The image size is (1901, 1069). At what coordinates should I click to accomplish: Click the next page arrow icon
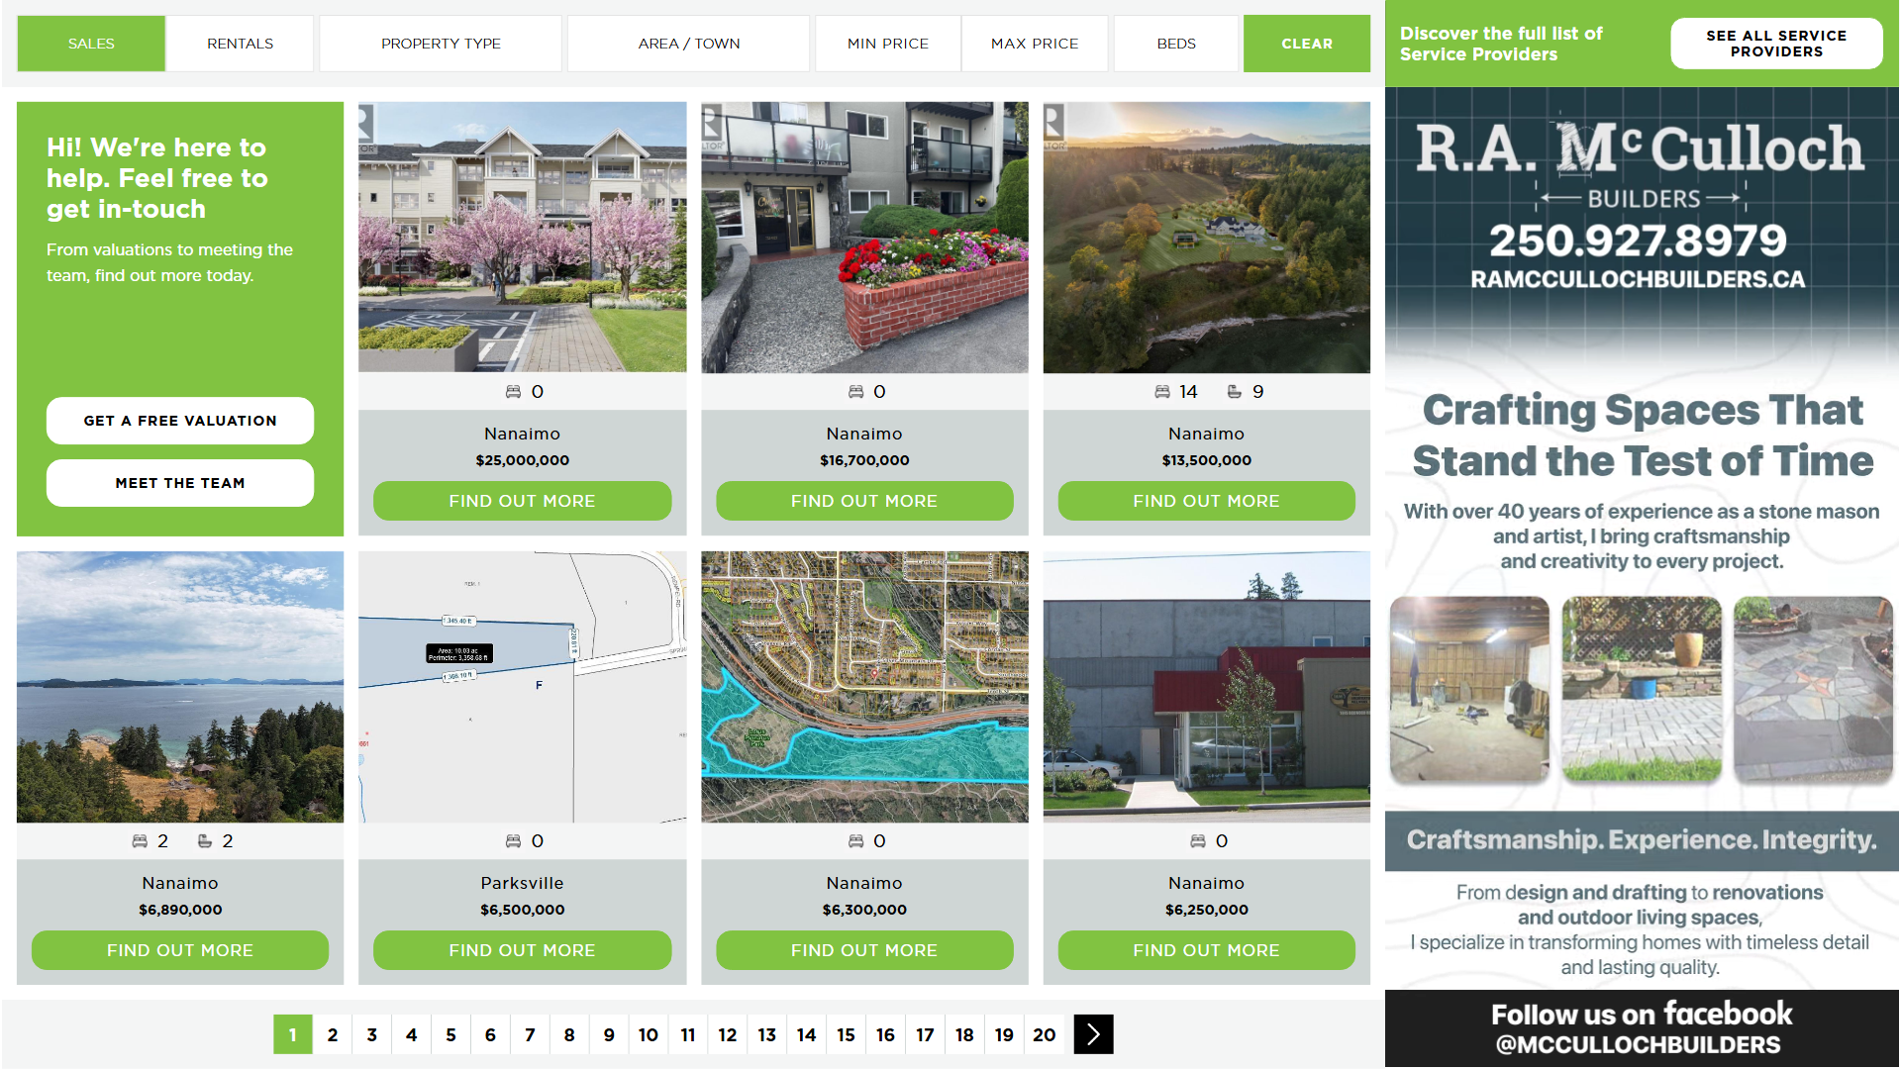1093,1034
